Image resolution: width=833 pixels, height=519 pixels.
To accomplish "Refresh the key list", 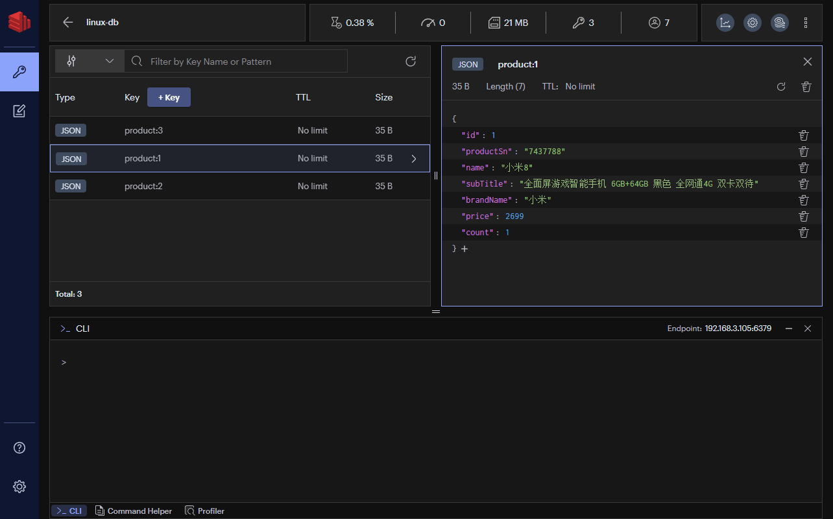I will tap(411, 61).
